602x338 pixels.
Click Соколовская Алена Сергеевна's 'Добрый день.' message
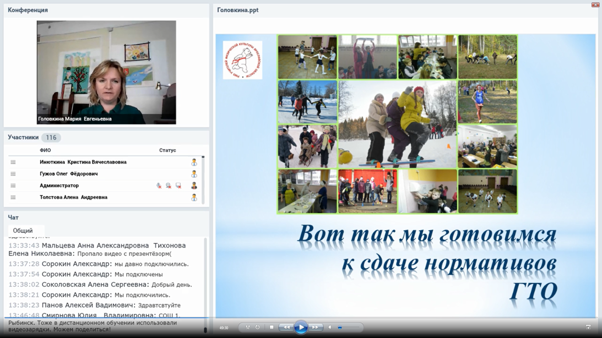point(172,285)
